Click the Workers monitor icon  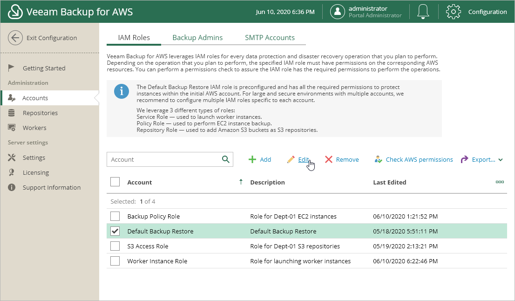click(12, 128)
